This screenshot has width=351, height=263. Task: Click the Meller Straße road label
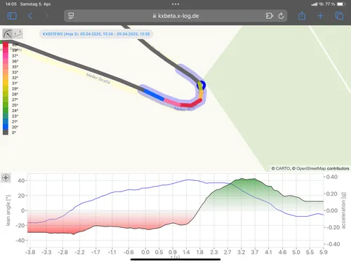(98, 79)
